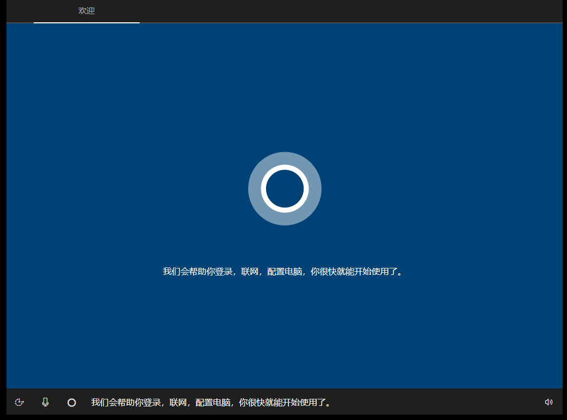Click the center message 我们会帮助你登录
The height and width of the screenshot is (420, 567).
click(198, 272)
